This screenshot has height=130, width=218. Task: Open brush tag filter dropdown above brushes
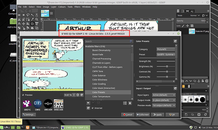pyautogui.click(x=206, y=91)
